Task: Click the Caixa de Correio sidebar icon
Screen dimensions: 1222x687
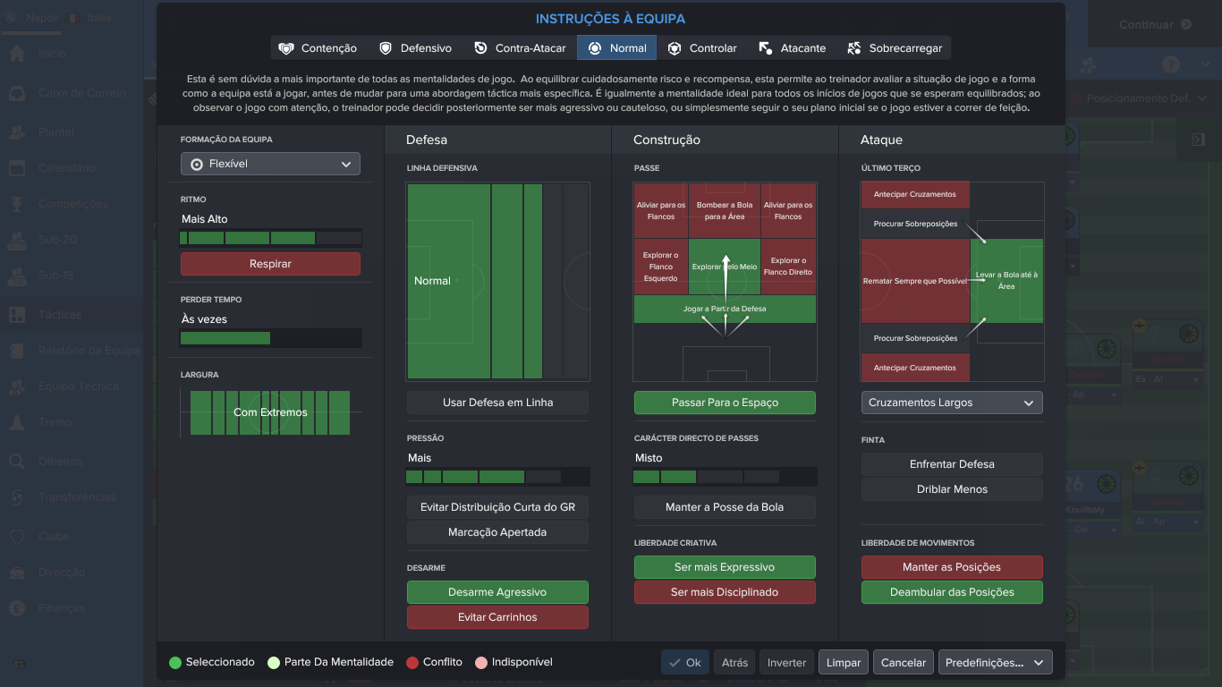Action: 17,93
